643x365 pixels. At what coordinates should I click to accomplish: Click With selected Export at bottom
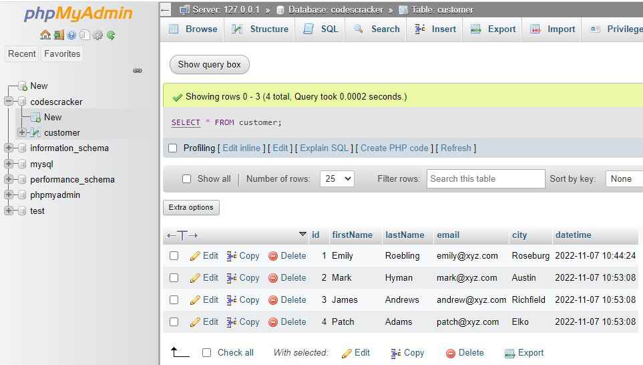pos(525,353)
